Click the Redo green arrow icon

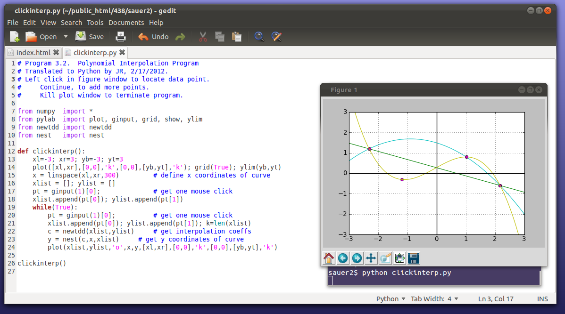(180, 37)
